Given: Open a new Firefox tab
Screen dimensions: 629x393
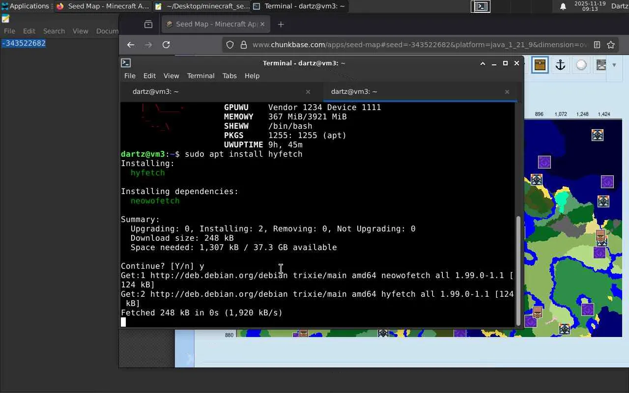Looking at the screenshot, I should tap(281, 24).
